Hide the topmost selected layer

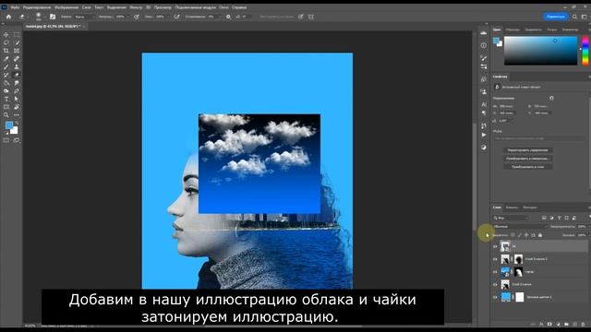(x=495, y=246)
